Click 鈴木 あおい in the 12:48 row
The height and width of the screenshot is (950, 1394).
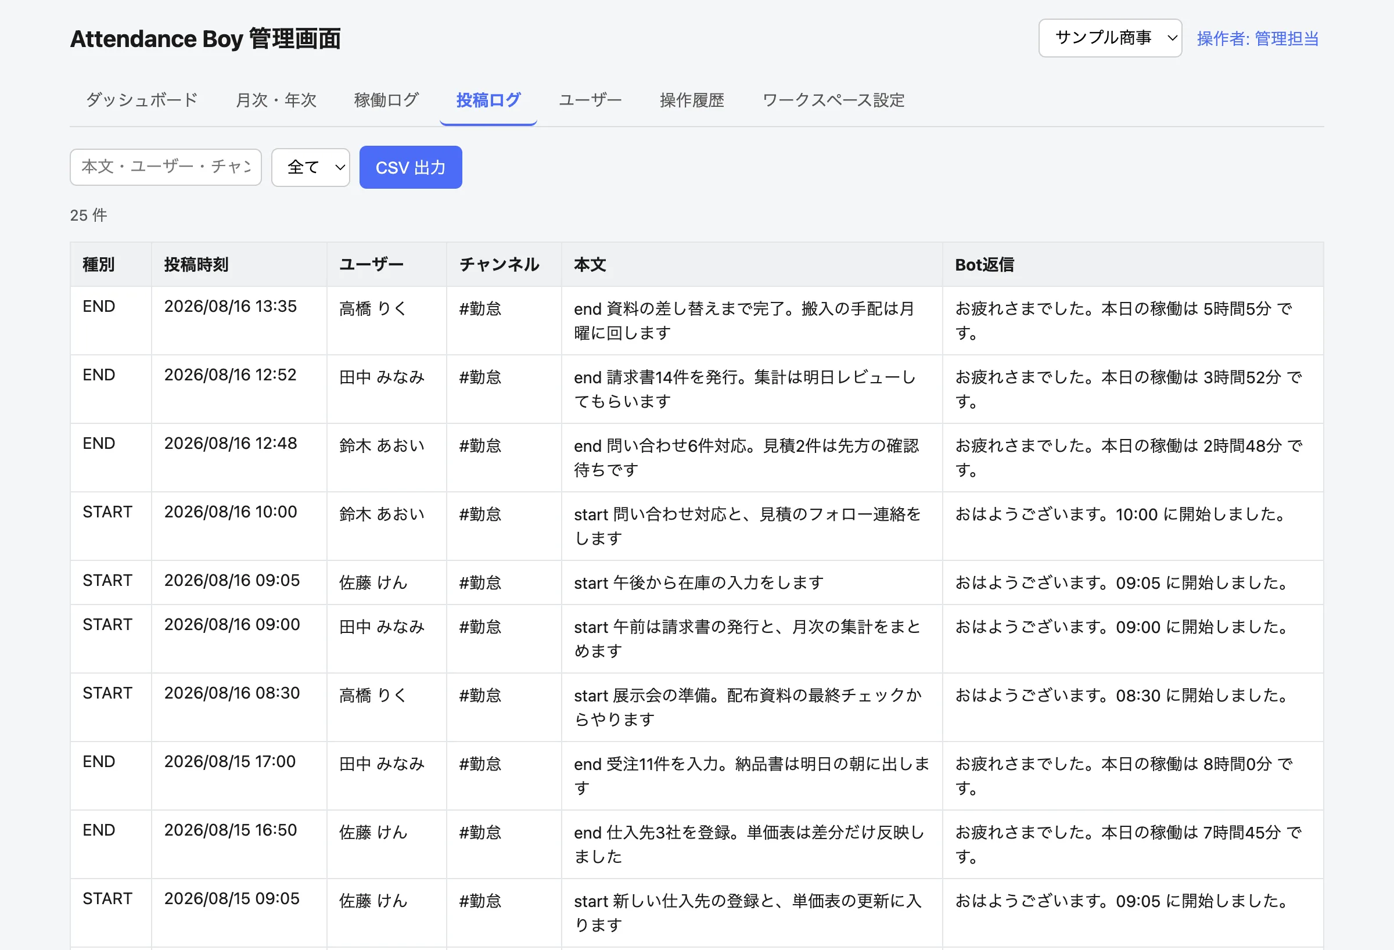pos(382,445)
